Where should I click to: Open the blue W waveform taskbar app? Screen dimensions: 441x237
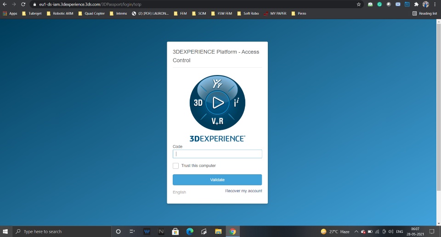tap(147, 232)
